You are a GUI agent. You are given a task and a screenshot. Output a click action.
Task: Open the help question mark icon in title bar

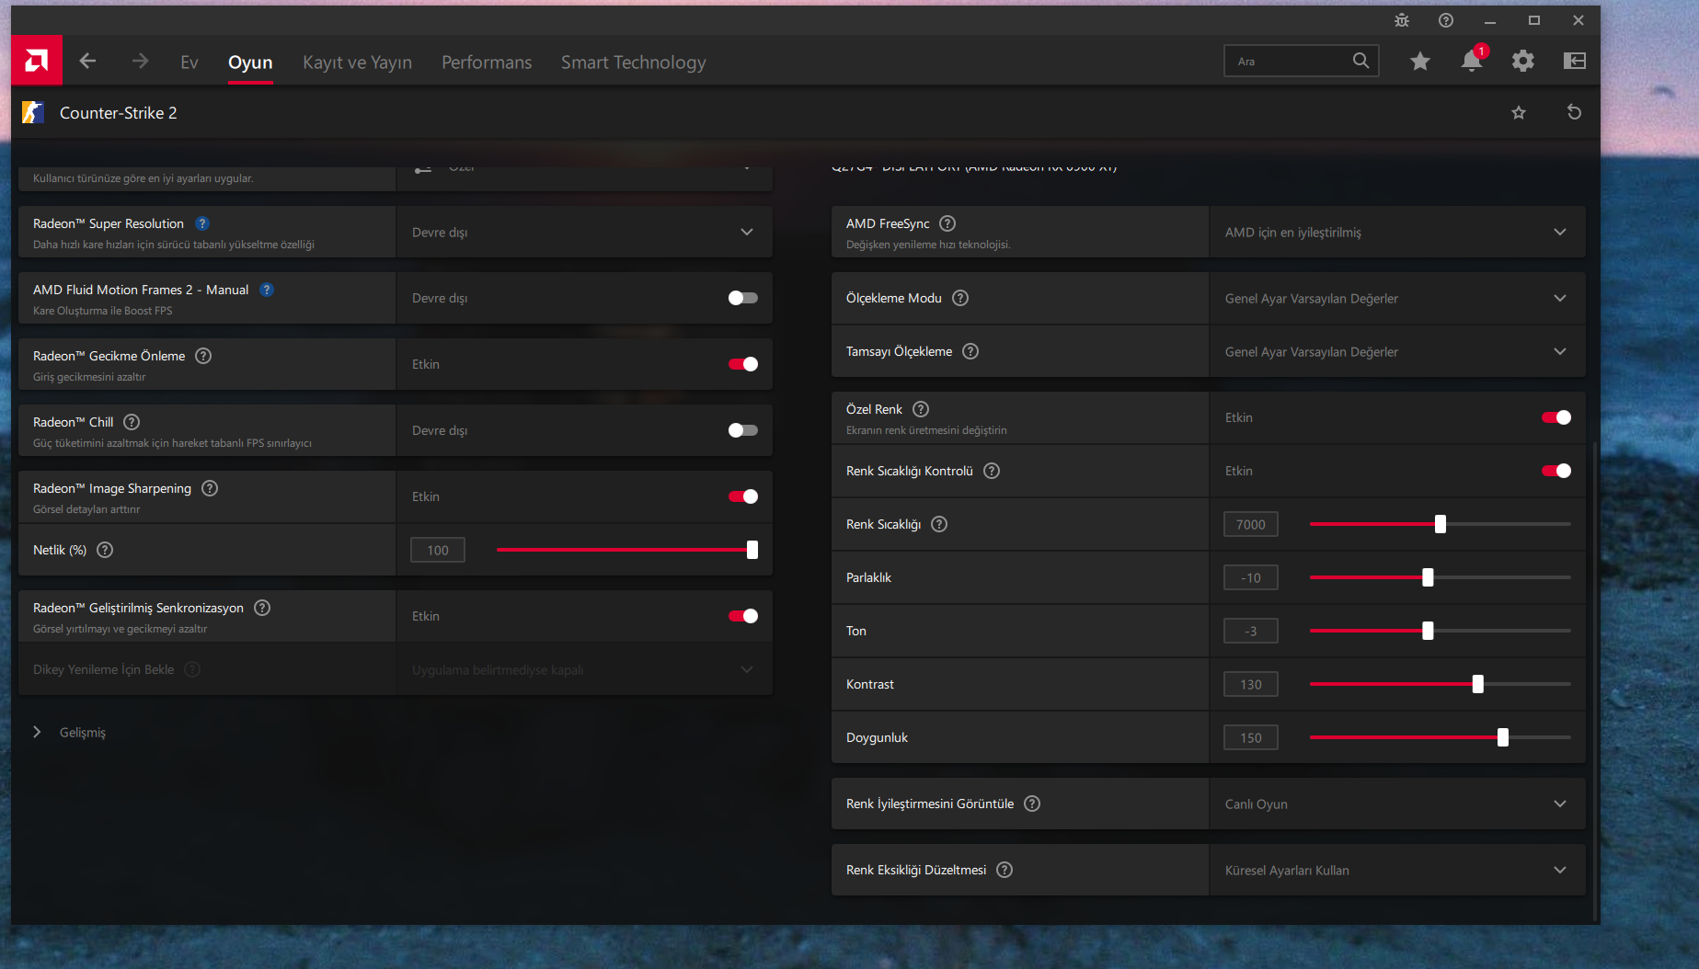click(x=1446, y=20)
